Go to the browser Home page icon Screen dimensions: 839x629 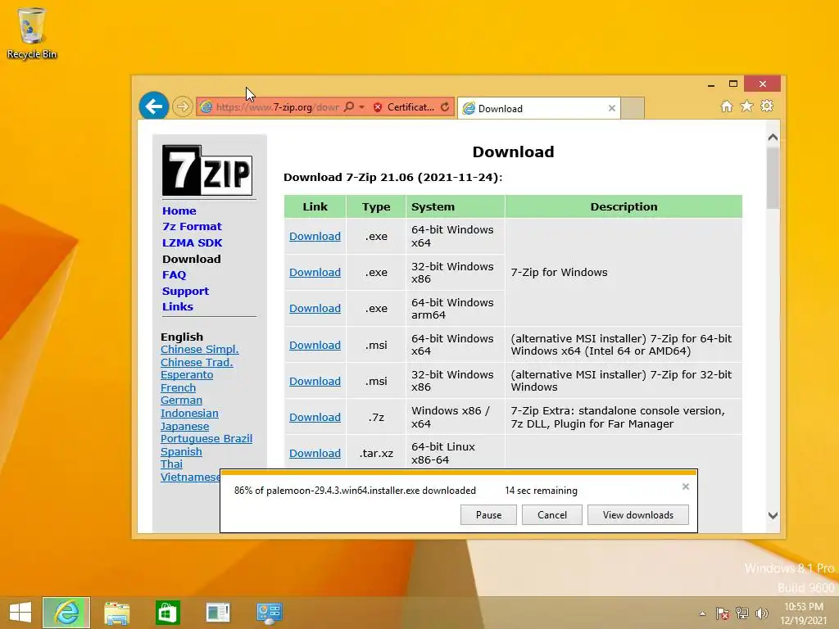pyautogui.click(x=726, y=106)
